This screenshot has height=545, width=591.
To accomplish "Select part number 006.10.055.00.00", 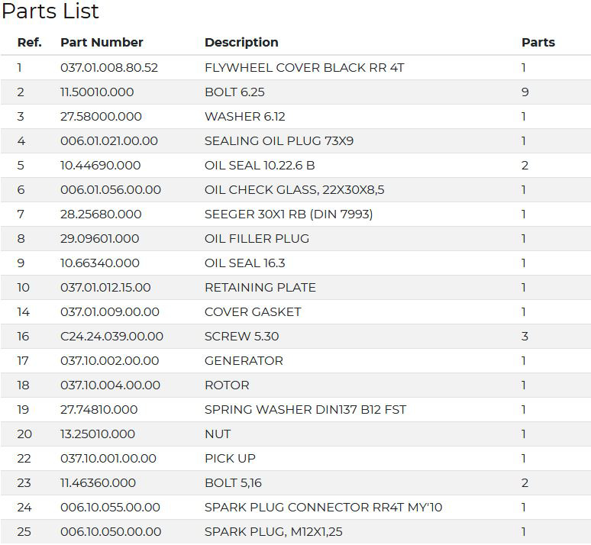I will pos(111,508).
